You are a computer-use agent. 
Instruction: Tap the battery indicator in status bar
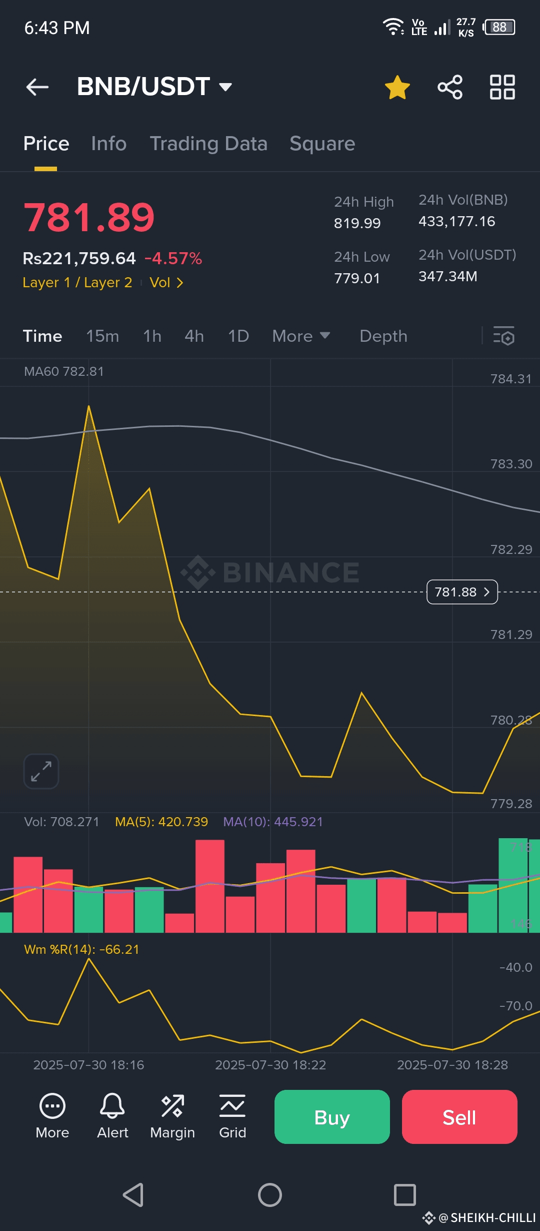click(499, 27)
